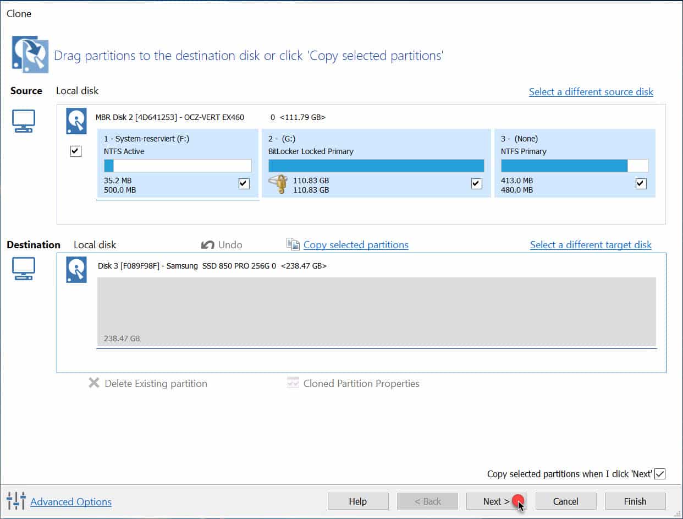The height and width of the screenshot is (519, 683).
Task: Click the 35.2 MB used size value
Action: click(x=118, y=181)
